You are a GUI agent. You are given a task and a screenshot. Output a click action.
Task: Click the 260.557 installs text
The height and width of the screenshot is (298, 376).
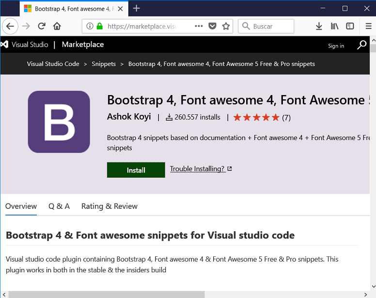click(197, 117)
